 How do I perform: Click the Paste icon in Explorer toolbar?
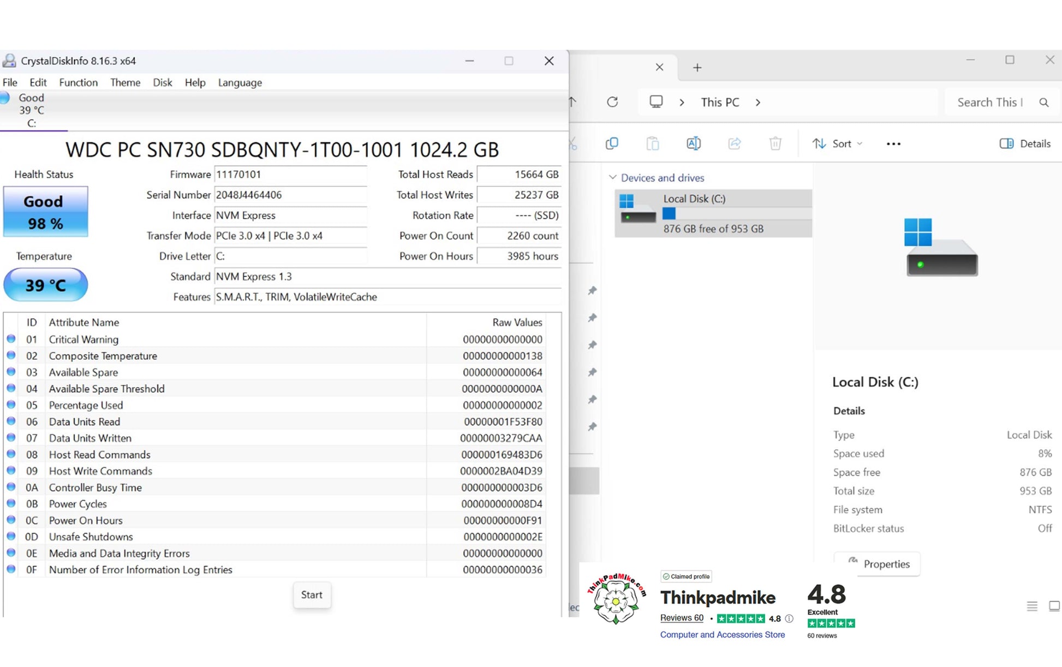click(653, 143)
